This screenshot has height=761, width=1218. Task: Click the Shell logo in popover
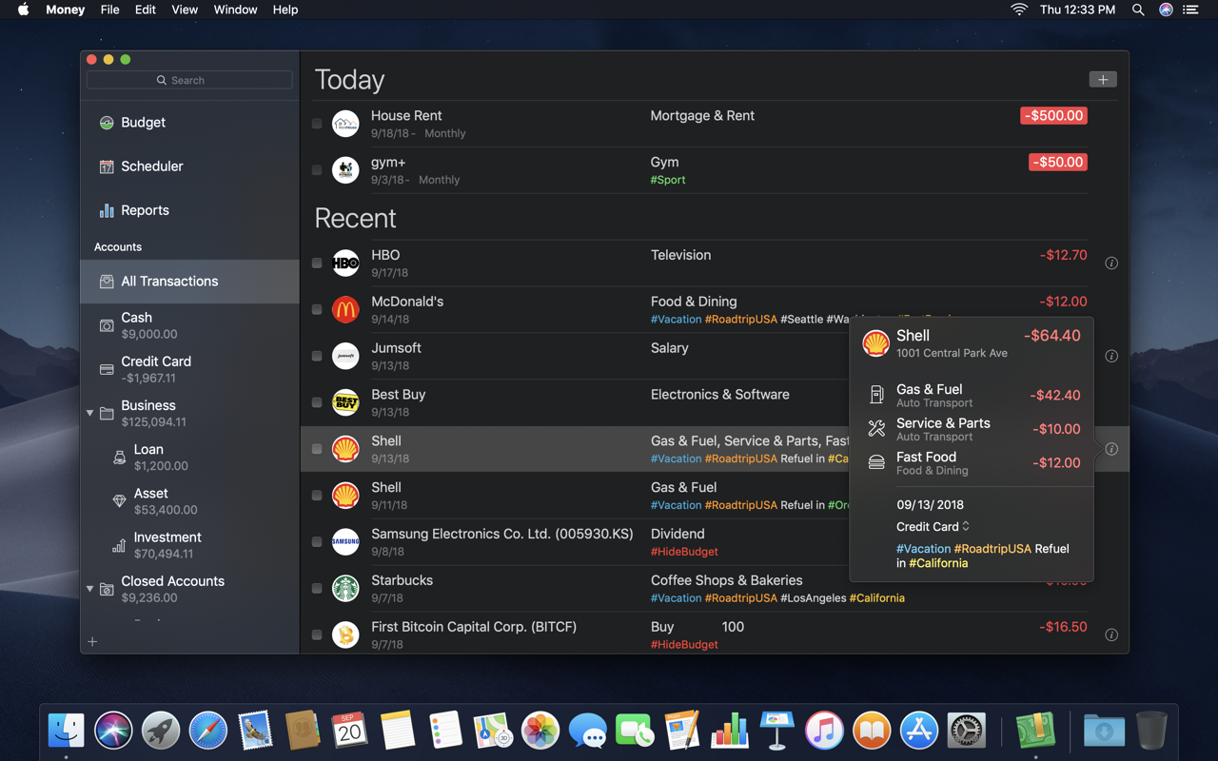(x=875, y=342)
